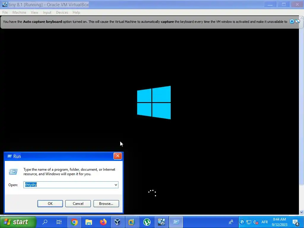The height and width of the screenshot is (228, 304).
Task: Show hidden system tray icons
Action: coord(242,222)
